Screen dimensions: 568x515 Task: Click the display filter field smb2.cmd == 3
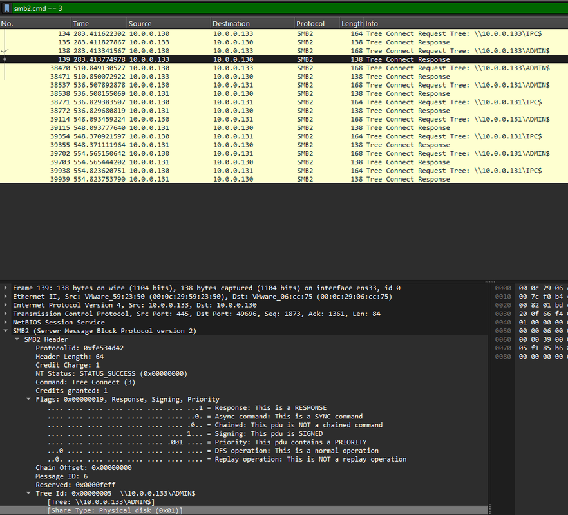(x=290, y=8)
